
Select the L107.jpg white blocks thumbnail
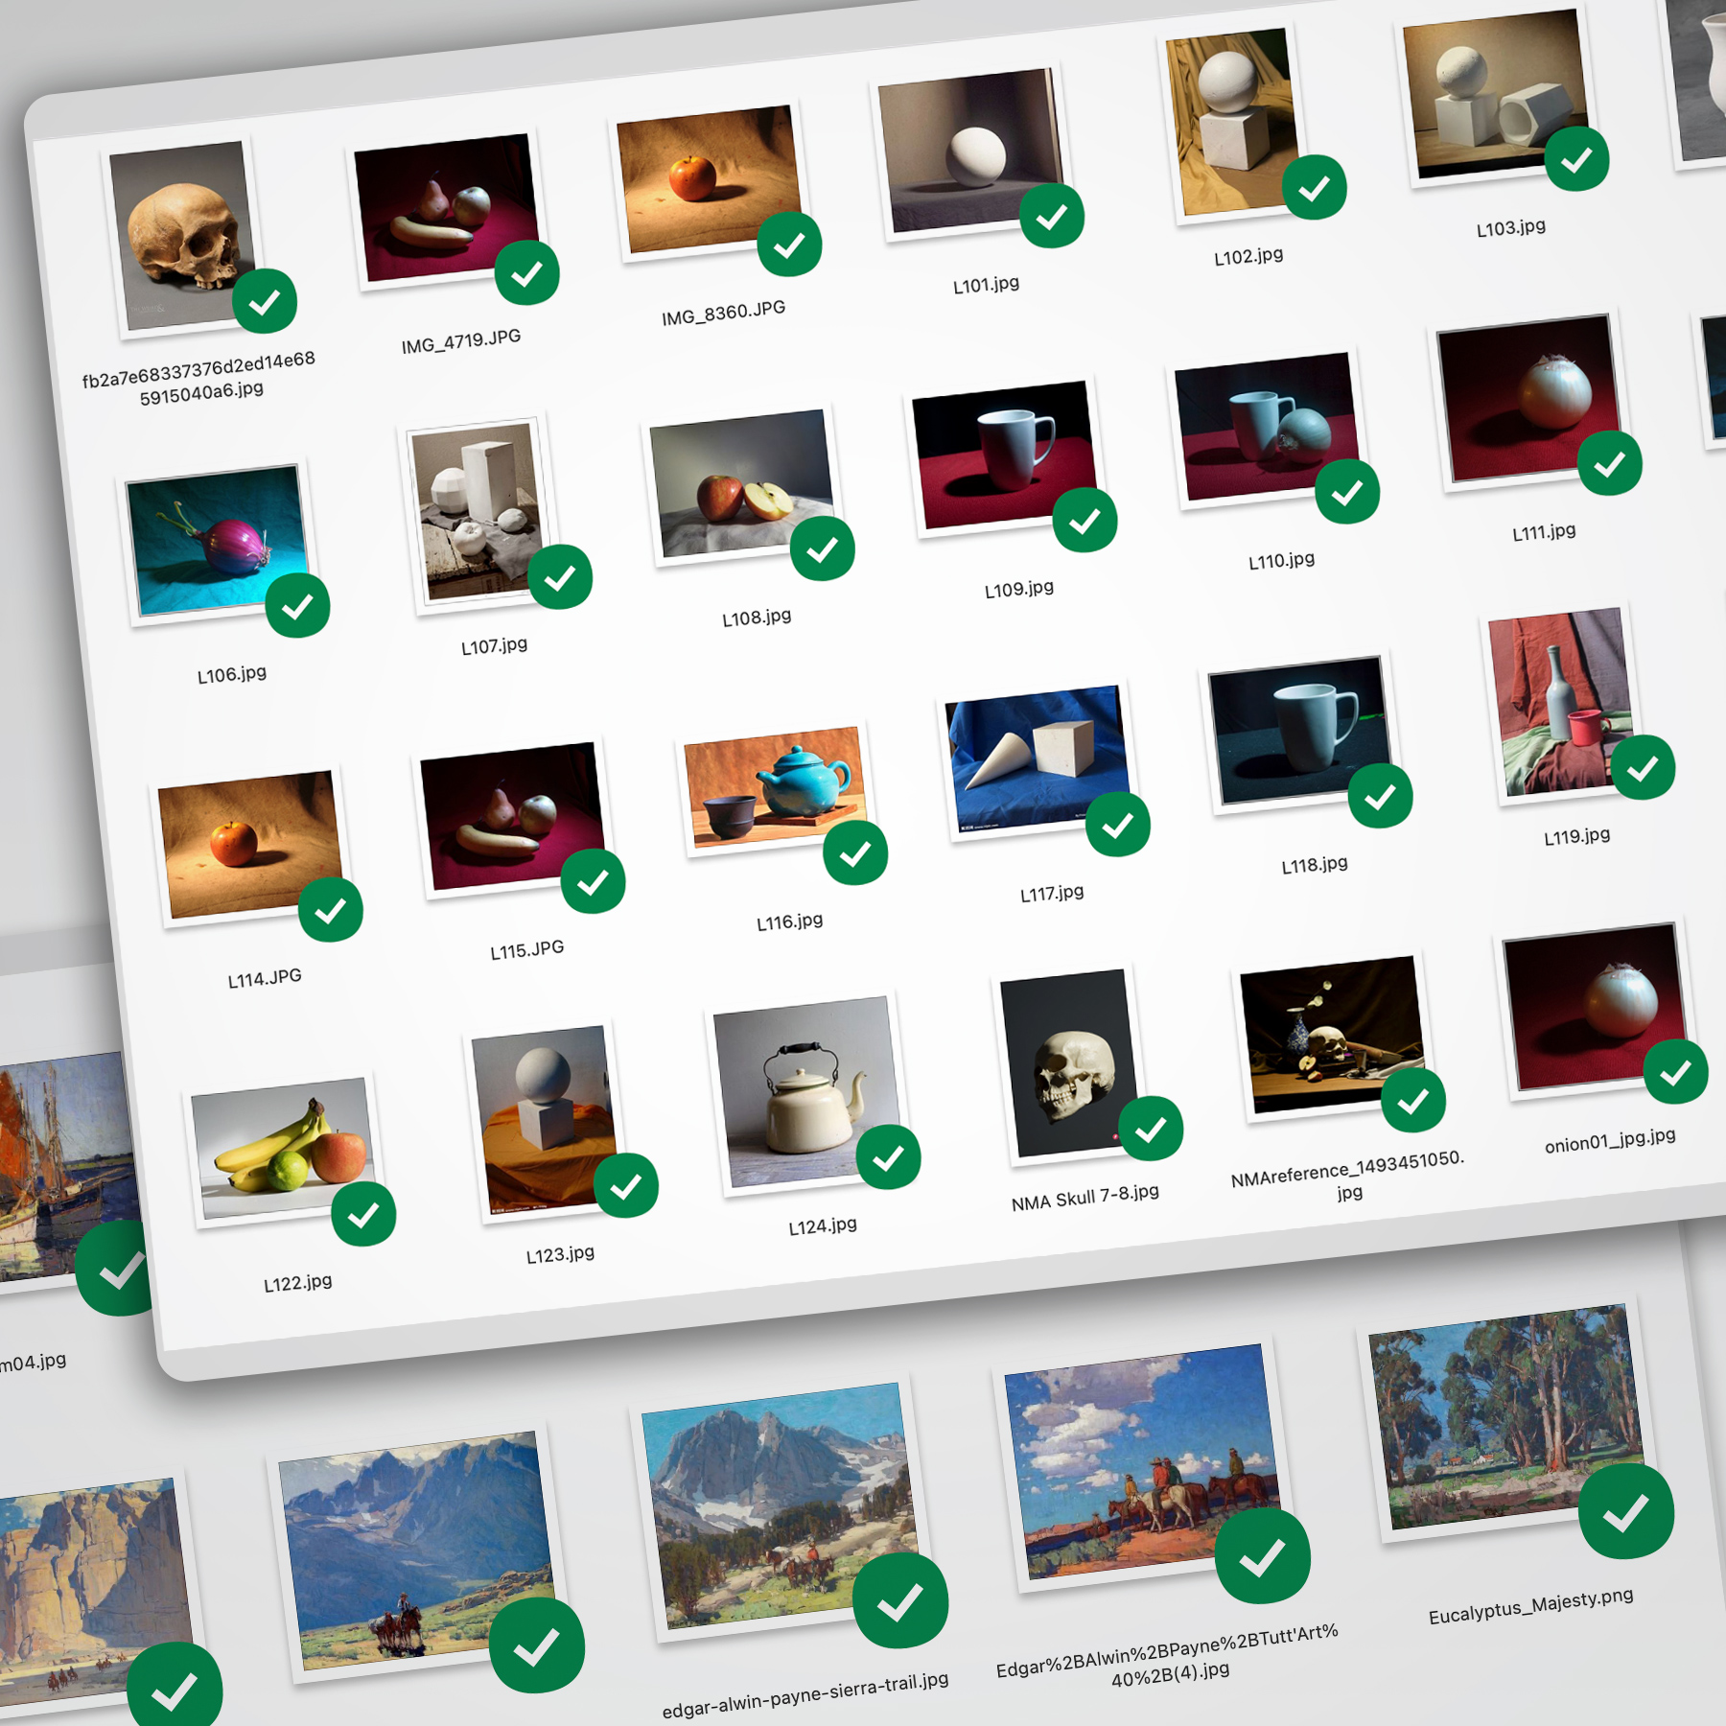[x=477, y=512]
